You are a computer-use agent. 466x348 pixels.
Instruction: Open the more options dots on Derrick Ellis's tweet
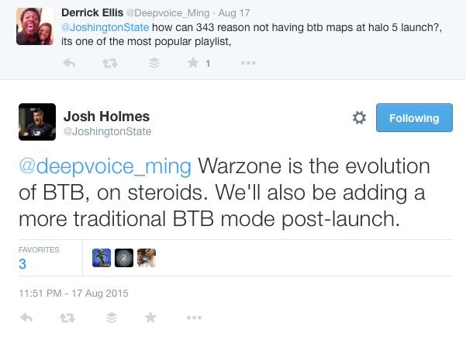click(248, 63)
